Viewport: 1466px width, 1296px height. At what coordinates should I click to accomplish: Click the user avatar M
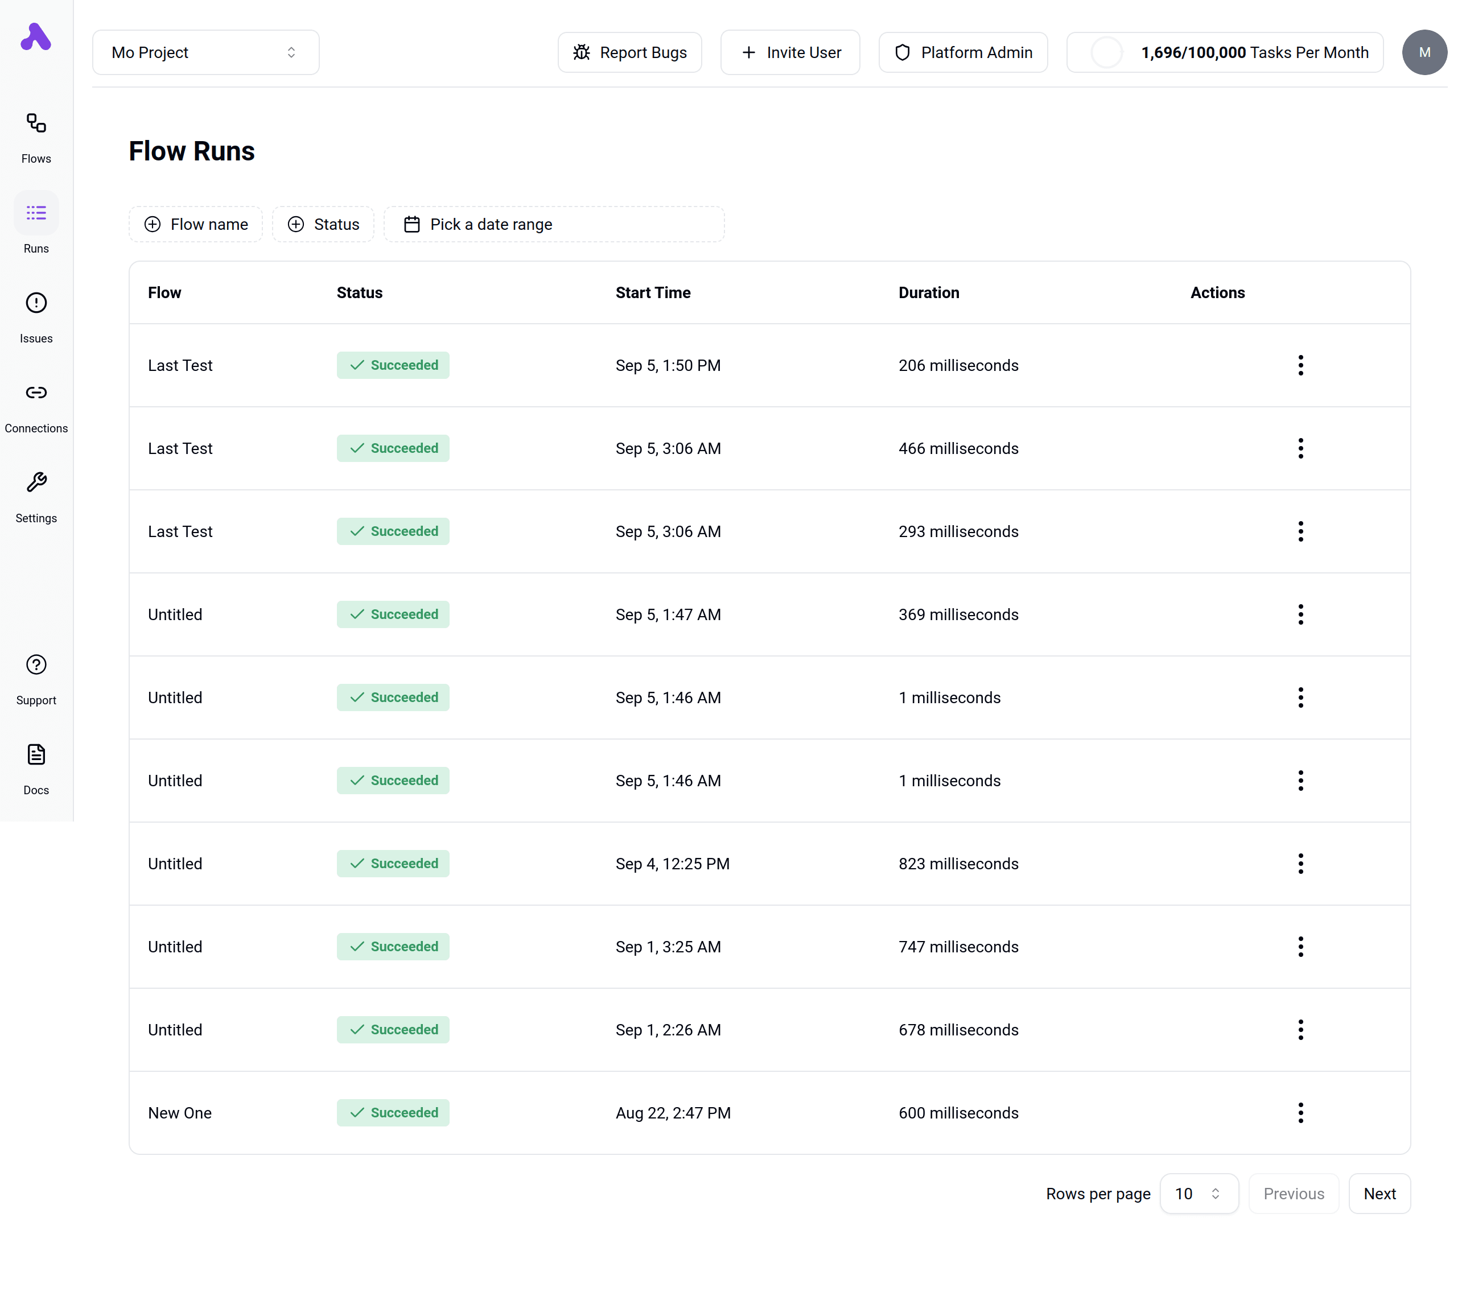click(x=1424, y=52)
